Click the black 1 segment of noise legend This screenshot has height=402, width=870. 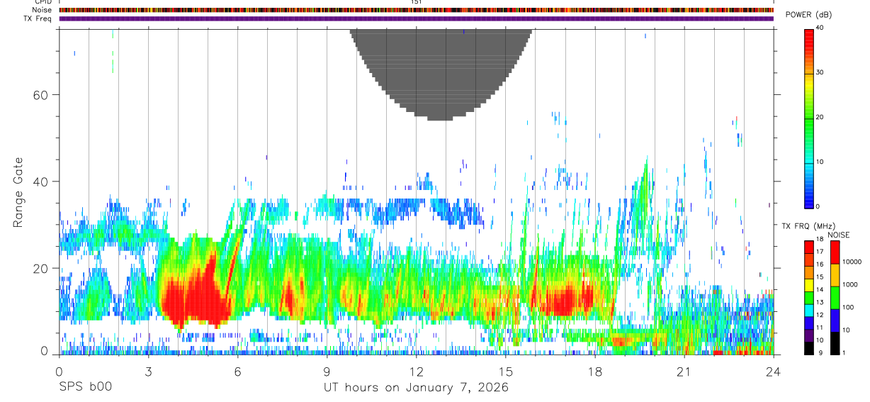click(x=835, y=343)
